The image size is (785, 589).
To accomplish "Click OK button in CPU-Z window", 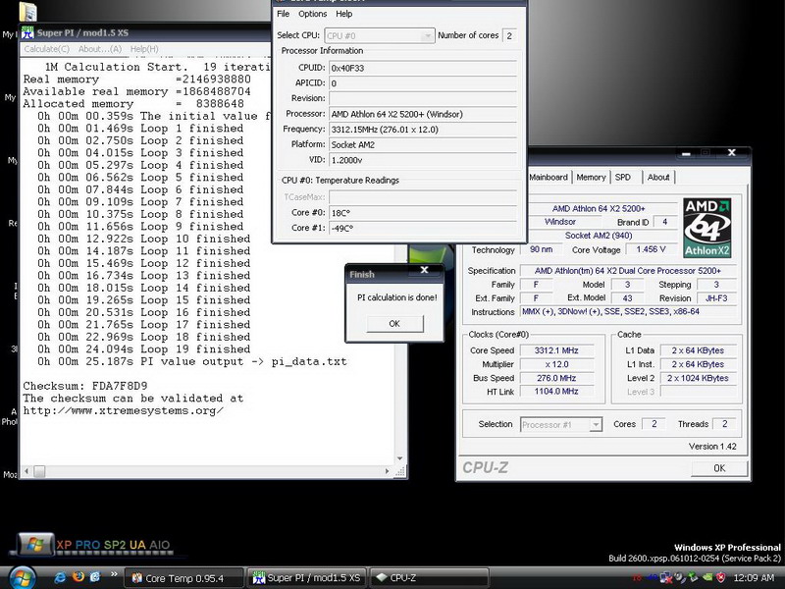I will click(x=719, y=468).
